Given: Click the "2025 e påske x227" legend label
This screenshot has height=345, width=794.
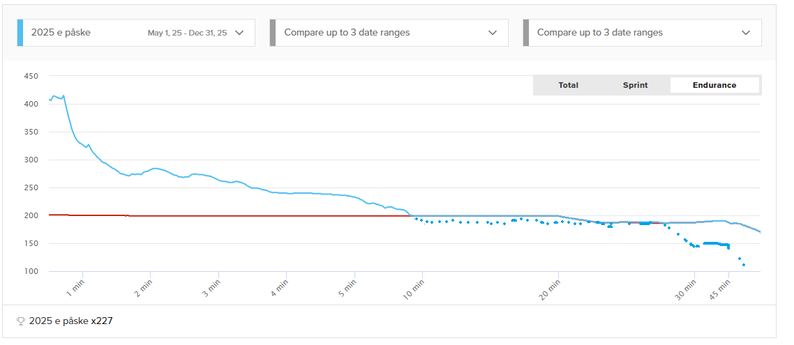Looking at the screenshot, I should pos(70,321).
